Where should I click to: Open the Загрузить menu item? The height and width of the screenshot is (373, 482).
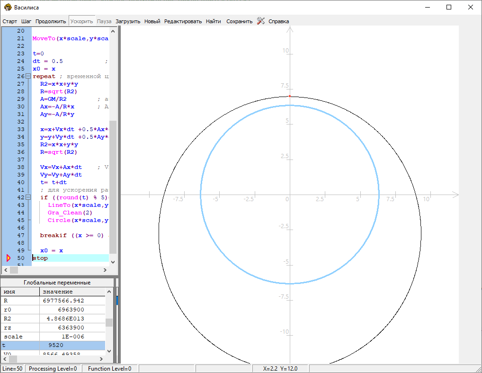[128, 21]
